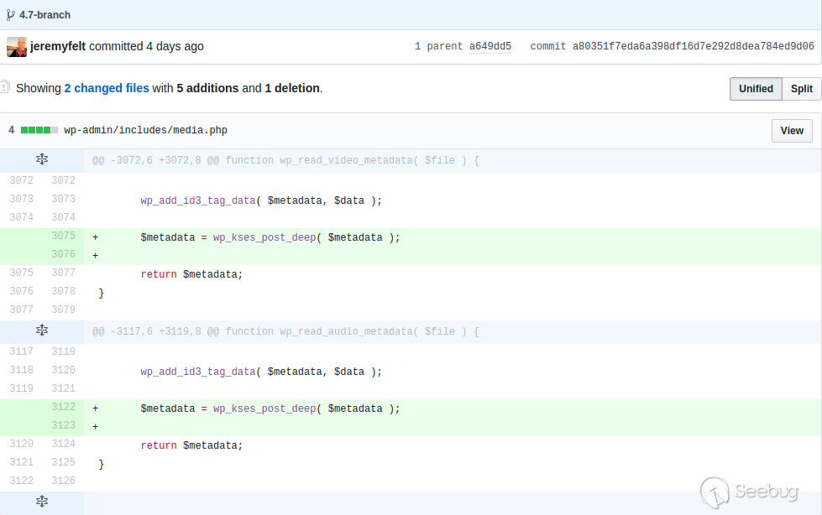
Task: Select added line number 3122
Action: 63,408
